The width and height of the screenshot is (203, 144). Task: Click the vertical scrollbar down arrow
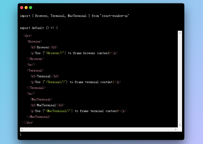pos(180,125)
